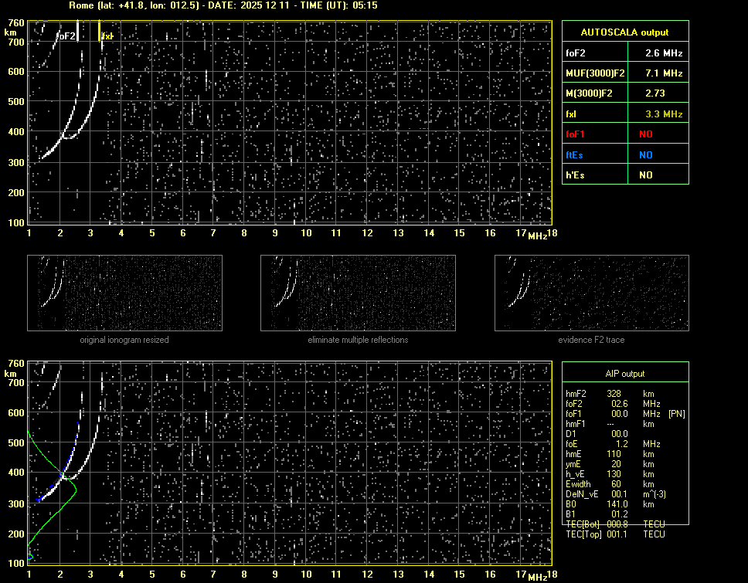Screen dimensions: 748x583
Task: Select the foF2 2.6 MHz value in AUTOSCALA table
Action: coord(664,53)
